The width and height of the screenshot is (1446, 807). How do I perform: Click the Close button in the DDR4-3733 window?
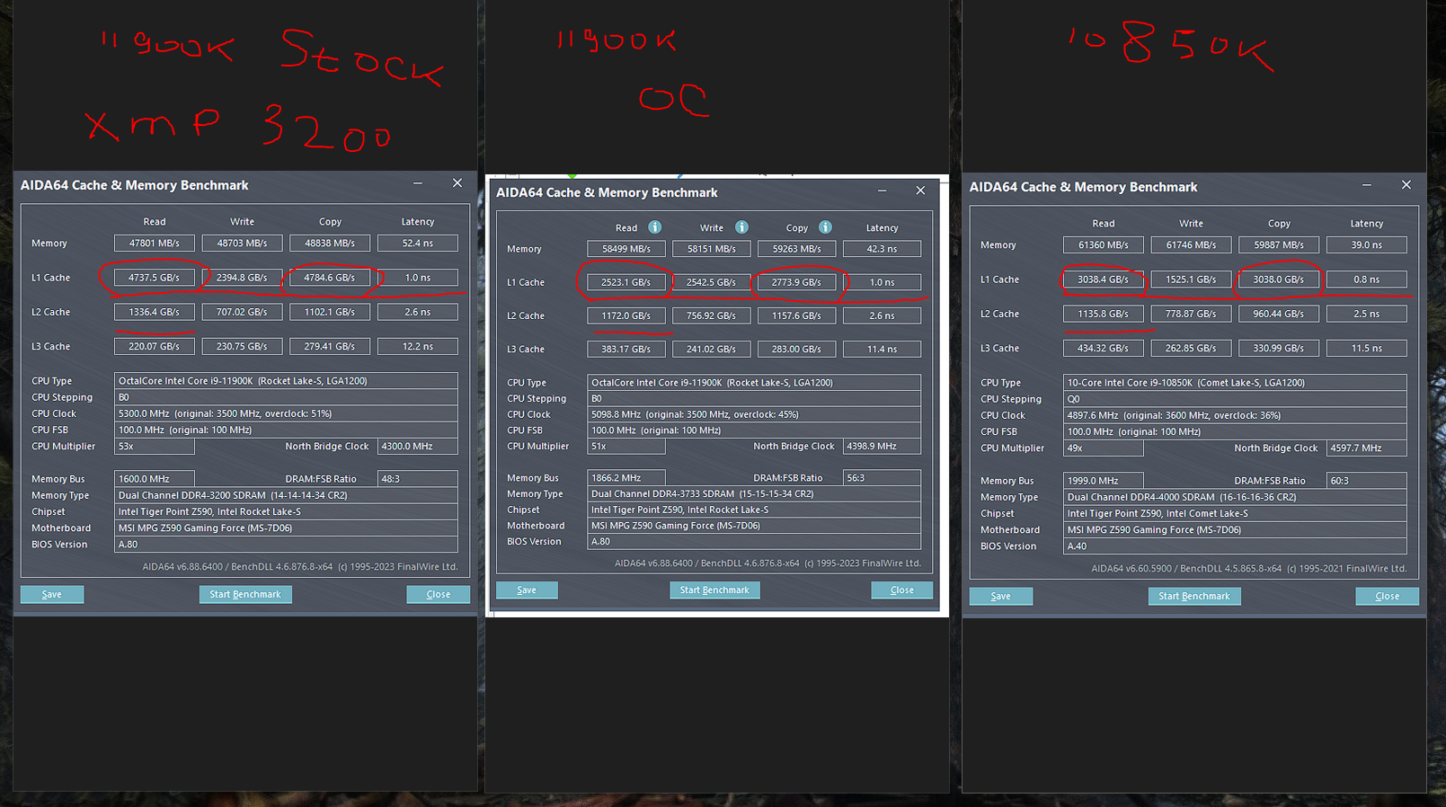point(901,590)
